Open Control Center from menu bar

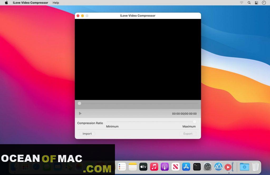point(257,3)
